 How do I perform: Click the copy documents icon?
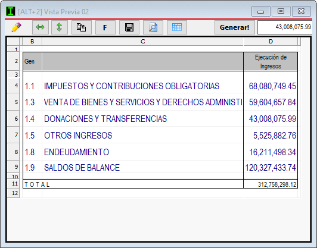(x=81, y=27)
